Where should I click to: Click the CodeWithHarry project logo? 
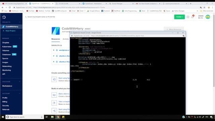tap(56, 31)
